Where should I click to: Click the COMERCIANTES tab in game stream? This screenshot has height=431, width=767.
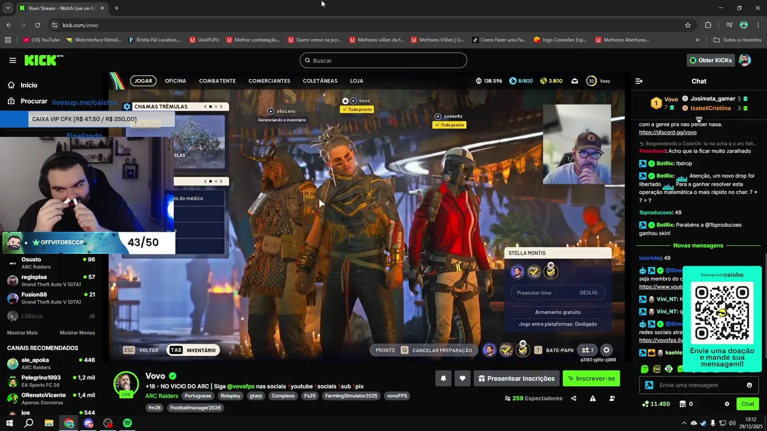269,81
